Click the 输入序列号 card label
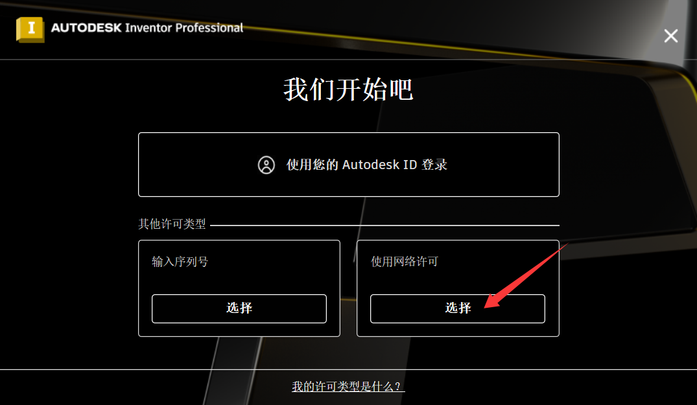697x405 pixels. coord(180,262)
